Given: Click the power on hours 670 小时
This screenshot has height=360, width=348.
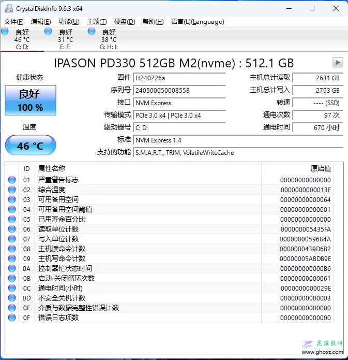Looking at the screenshot, I should click(318, 127).
